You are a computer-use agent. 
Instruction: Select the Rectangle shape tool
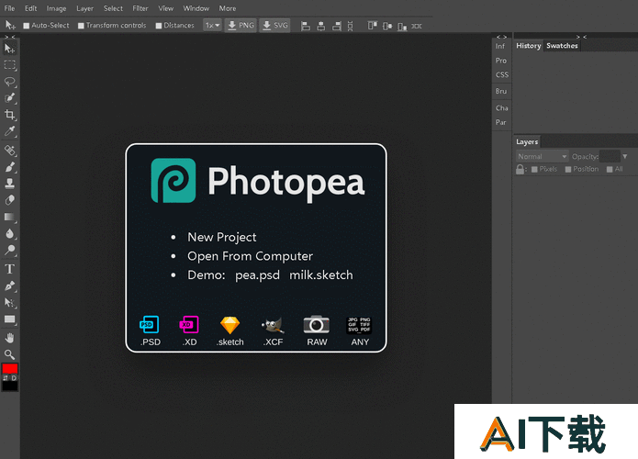tap(9, 319)
